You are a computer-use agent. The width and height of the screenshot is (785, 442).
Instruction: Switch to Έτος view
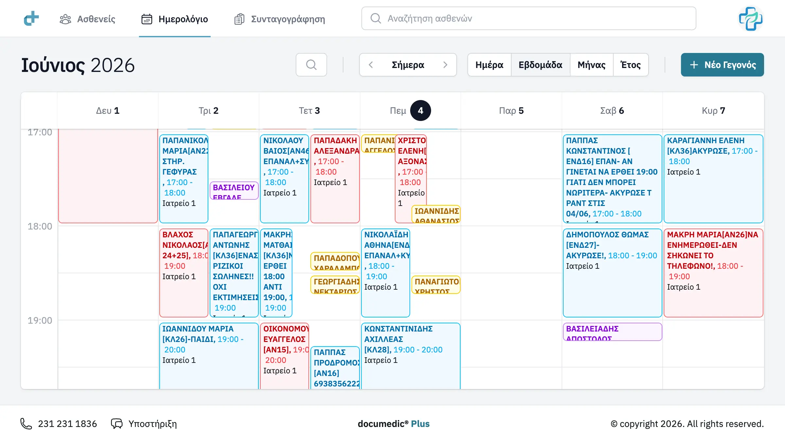[x=631, y=65]
